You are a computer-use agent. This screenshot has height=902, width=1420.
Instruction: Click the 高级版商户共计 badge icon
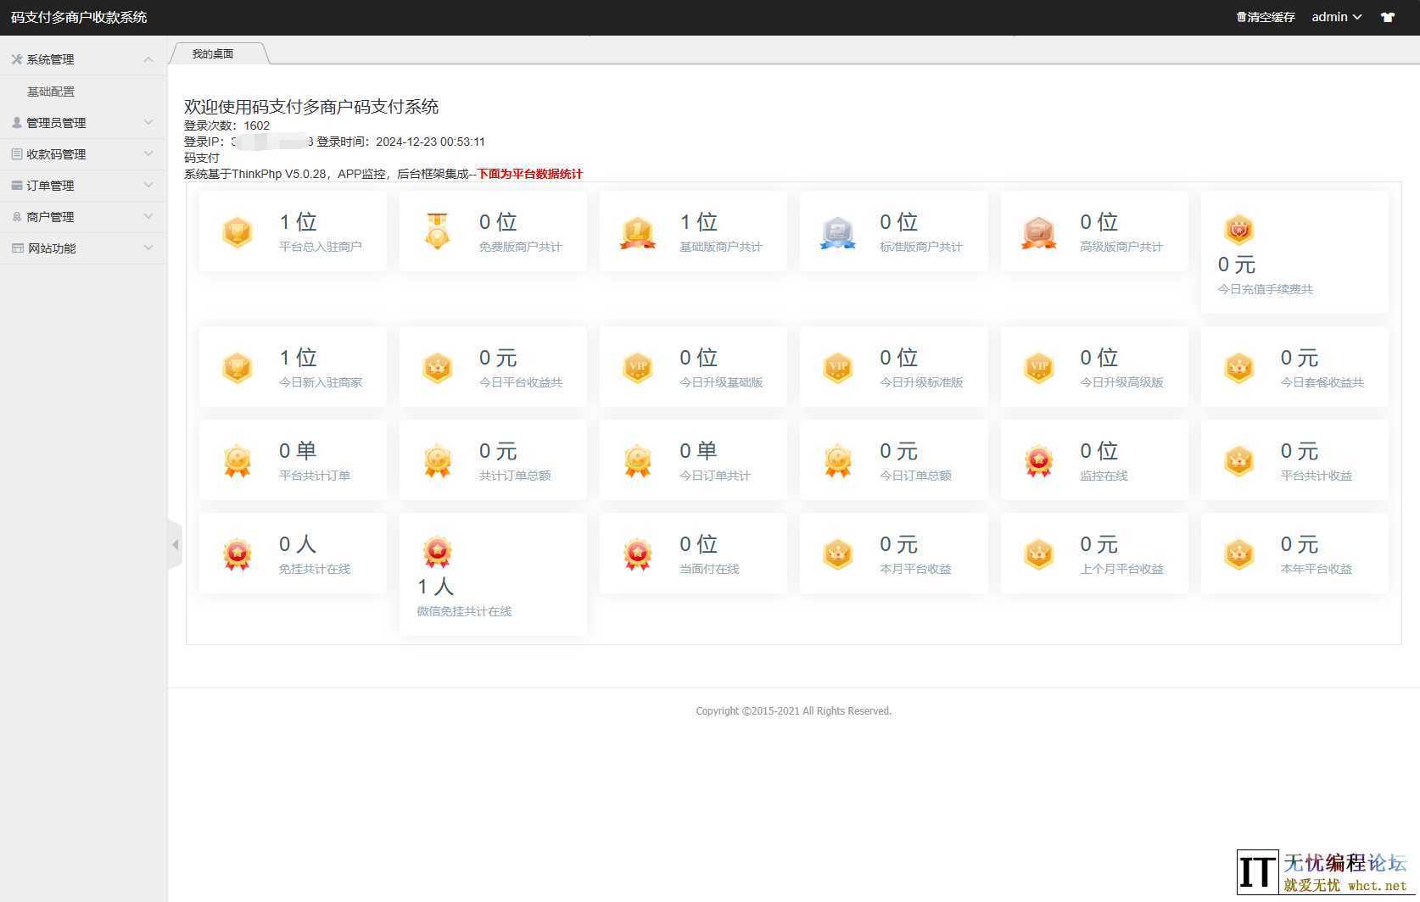click(x=1038, y=231)
